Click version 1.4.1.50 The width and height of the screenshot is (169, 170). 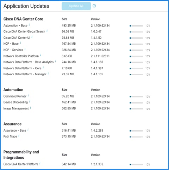click(96, 38)
